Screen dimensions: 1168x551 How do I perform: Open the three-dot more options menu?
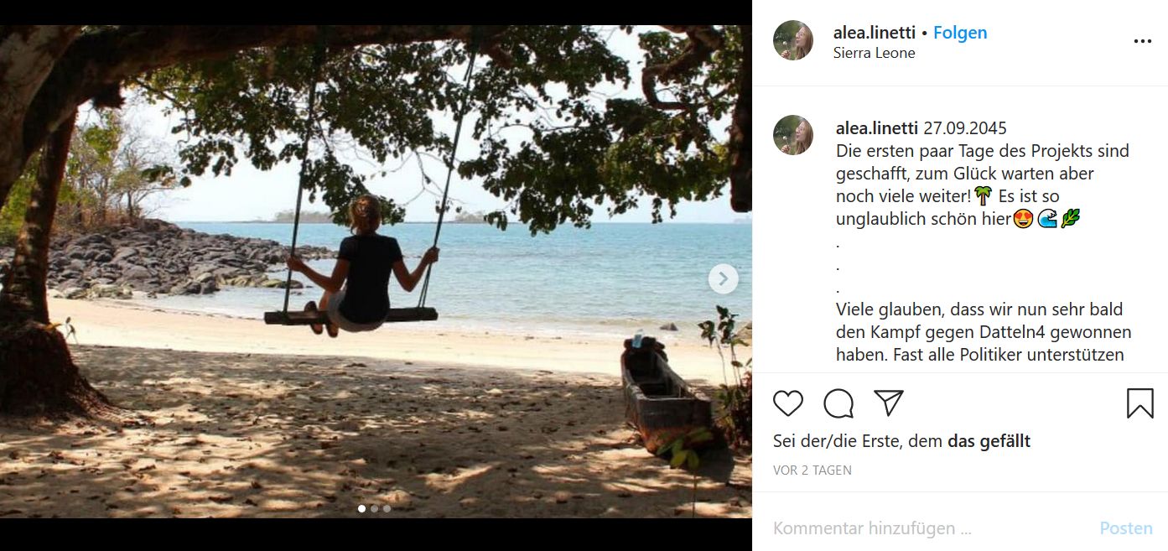pos(1142,41)
